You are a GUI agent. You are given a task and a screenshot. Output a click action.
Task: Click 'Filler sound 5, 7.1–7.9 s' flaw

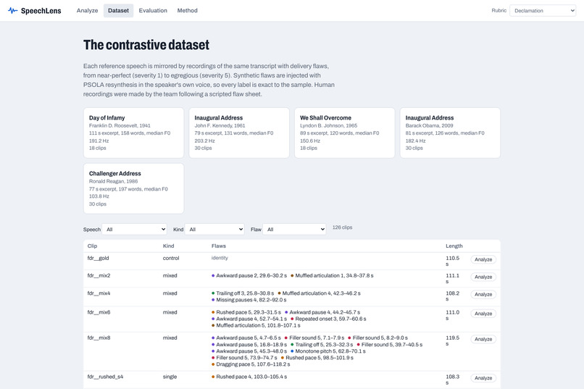tap(314, 338)
